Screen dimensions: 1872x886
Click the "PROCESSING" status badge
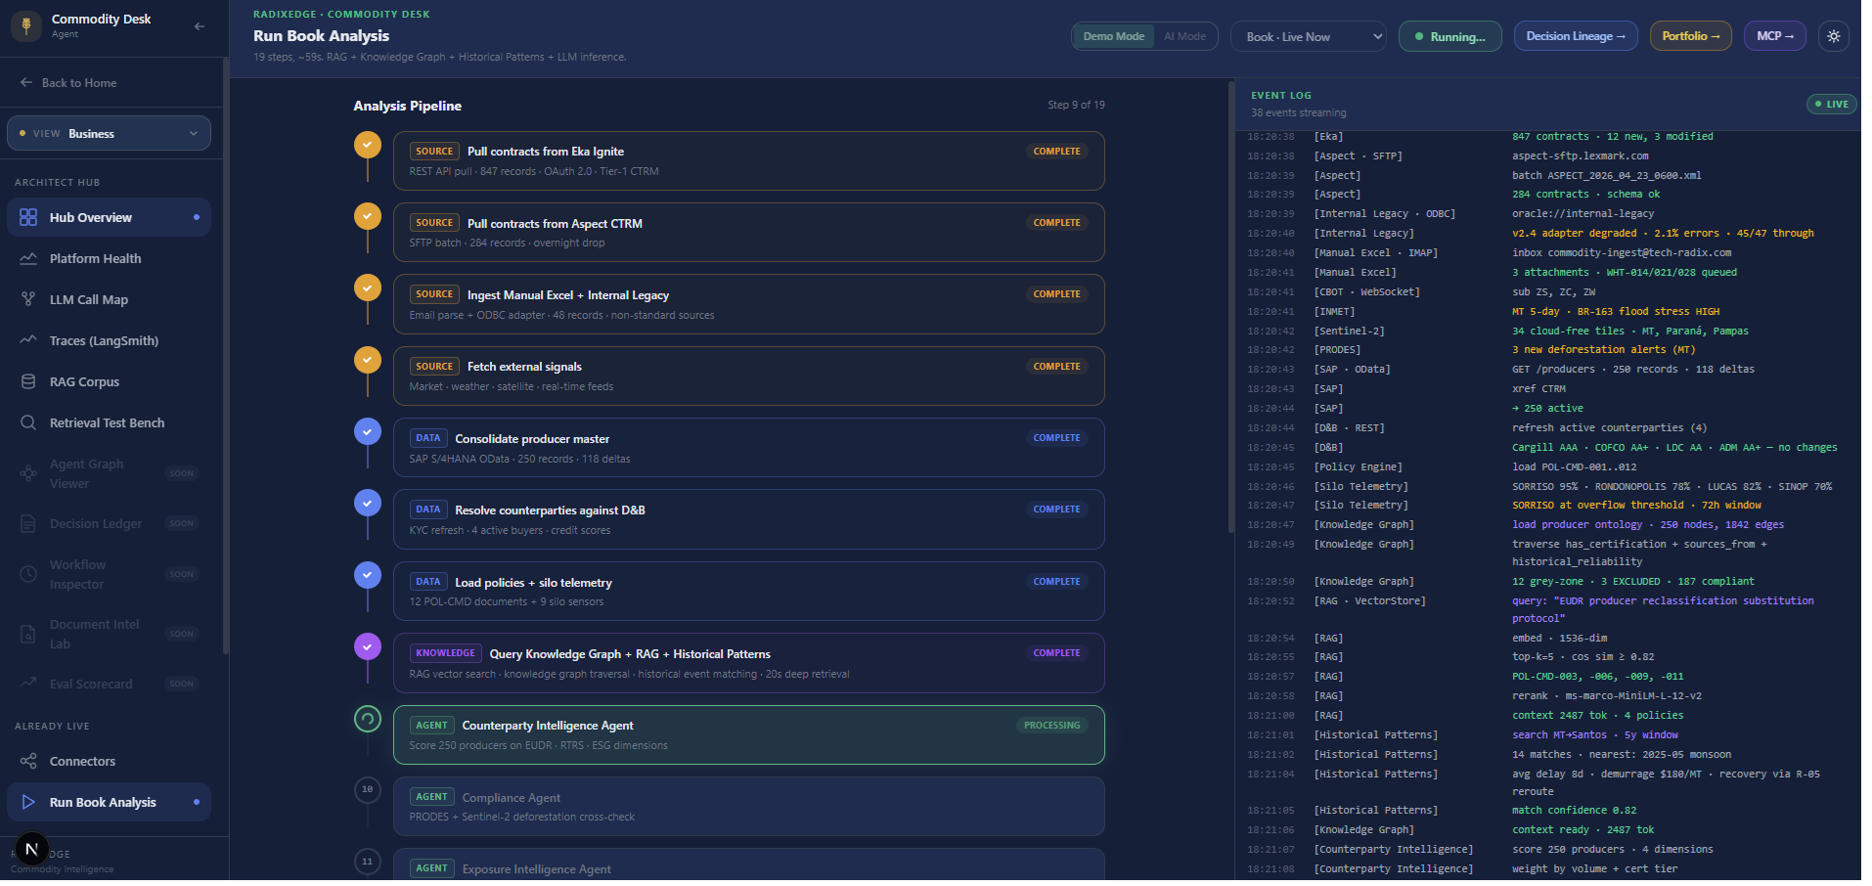point(1052,726)
